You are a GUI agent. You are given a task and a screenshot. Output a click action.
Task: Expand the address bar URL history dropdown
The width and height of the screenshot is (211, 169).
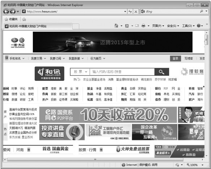click(x=125, y=12)
